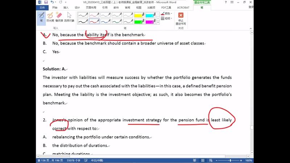Choose the yellow highlighter pen swatch
Viewport: 290px width, 163px height.
pos(139,15)
